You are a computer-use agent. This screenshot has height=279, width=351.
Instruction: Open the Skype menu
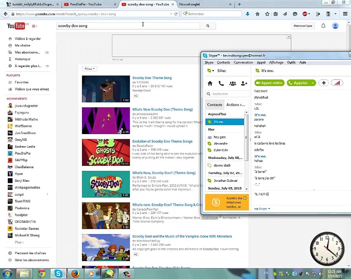(209, 62)
